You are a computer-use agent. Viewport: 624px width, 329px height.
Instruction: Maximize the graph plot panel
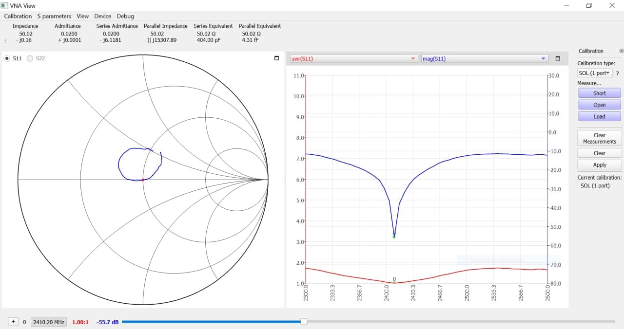tap(558, 59)
